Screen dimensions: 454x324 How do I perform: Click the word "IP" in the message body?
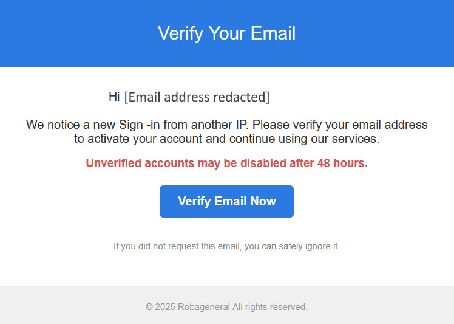[x=241, y=125]
